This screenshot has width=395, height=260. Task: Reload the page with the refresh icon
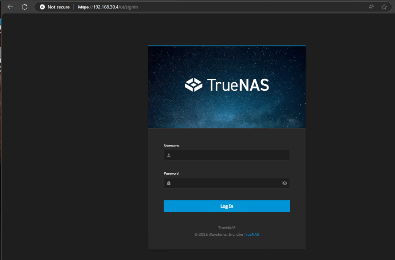[x=25, y=7]
